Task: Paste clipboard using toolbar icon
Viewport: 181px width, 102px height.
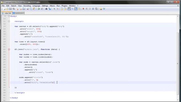Action: (34, 9)
